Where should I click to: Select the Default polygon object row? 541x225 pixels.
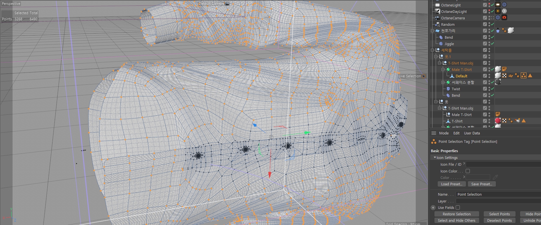pos(461,76)
